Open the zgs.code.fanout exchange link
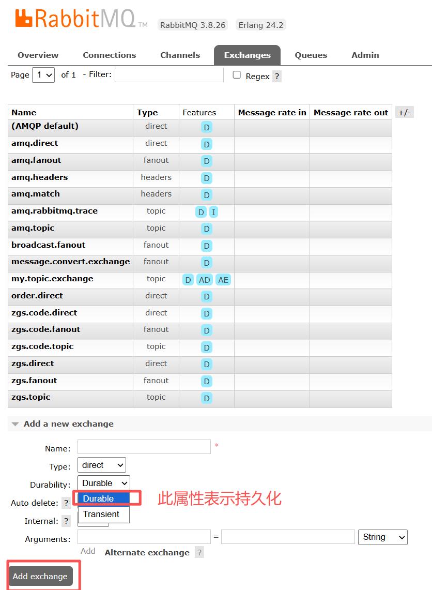The image size is (432, 590). [46, 329]
